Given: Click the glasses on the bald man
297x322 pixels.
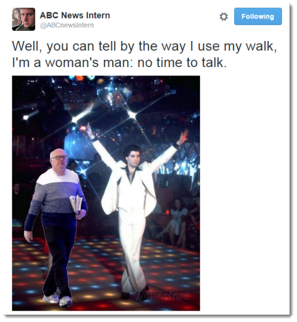Looking at the screenshot, I should pyautogui.click(x=59, y=157).
